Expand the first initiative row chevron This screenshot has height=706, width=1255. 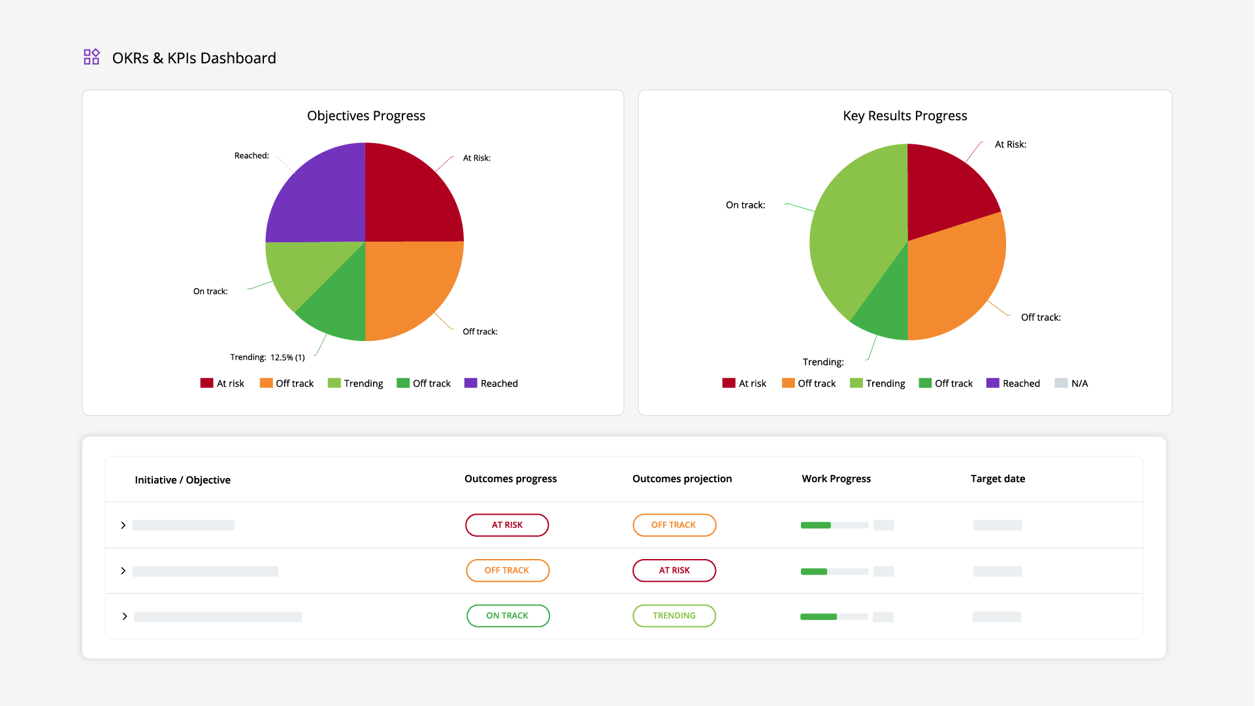(x=123, y=525)
